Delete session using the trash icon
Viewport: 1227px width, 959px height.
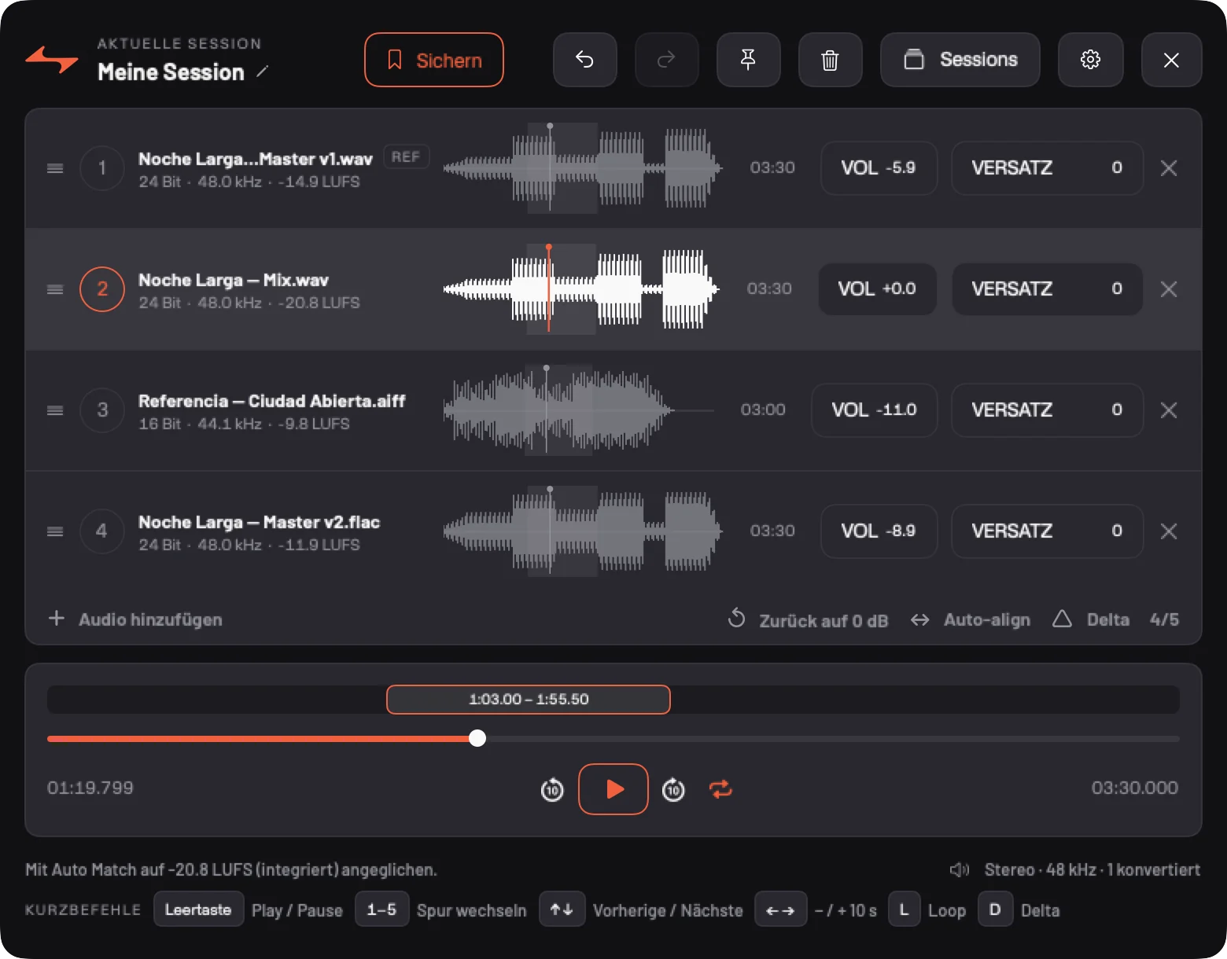[831, 60]
